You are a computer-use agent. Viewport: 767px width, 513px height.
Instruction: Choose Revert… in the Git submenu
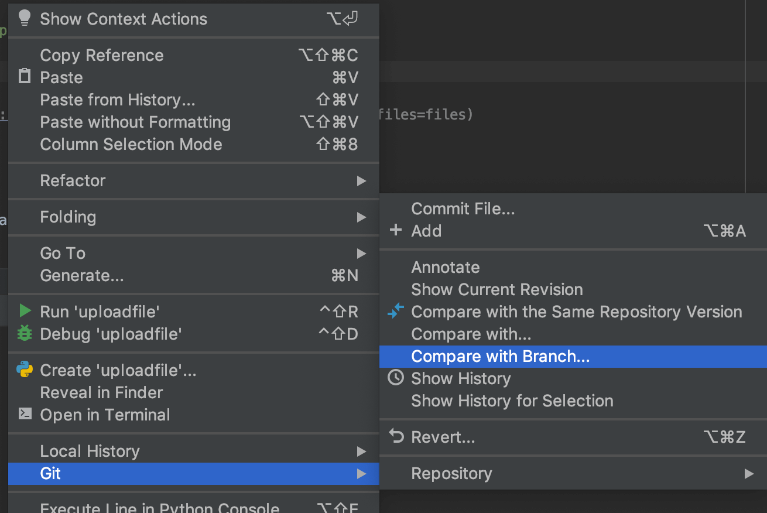tap(573, 437)
